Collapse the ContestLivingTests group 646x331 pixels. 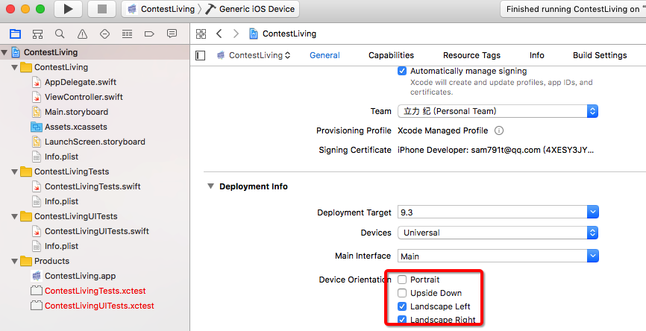pos(15,171)
